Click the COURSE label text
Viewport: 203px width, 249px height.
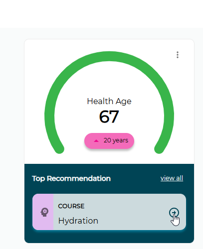(x=71, y=206)
